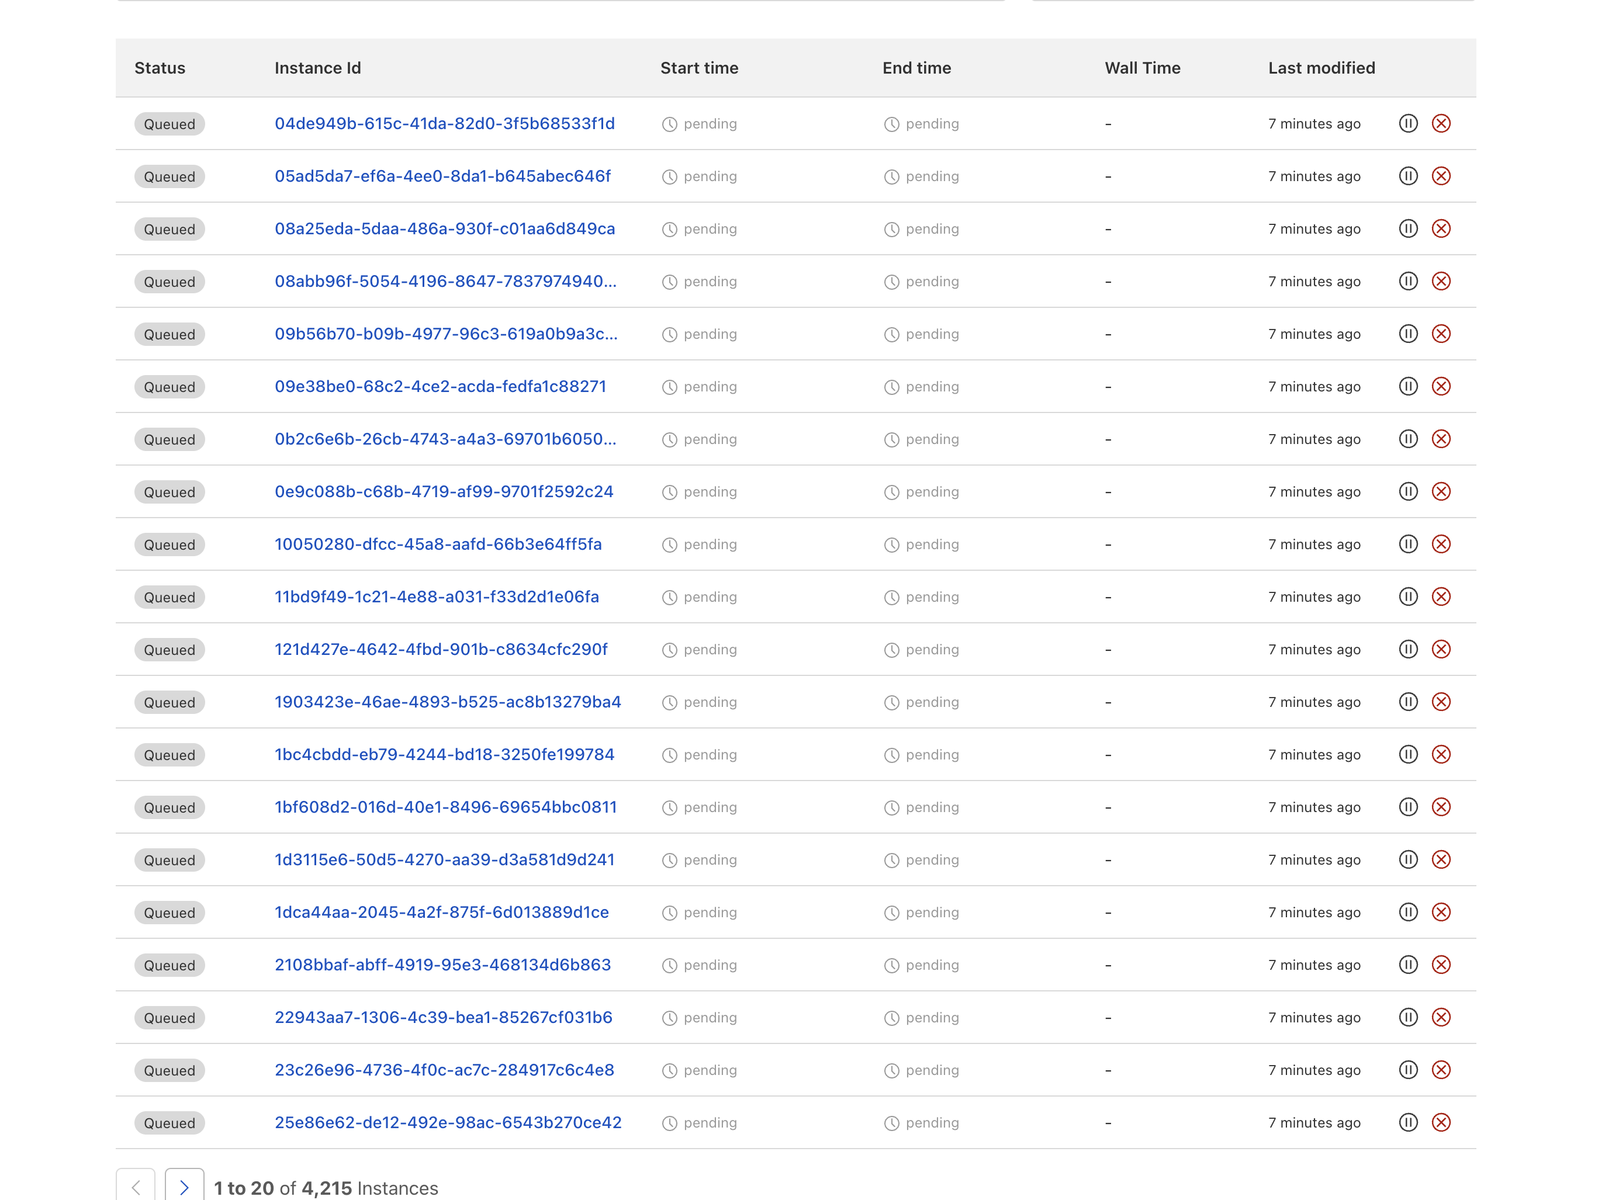Terminate instance 121d427e-4642-4fbd-901b-c8634cfc290f
This screenshot has height=1200, width=1619.
coord(1440,650)
